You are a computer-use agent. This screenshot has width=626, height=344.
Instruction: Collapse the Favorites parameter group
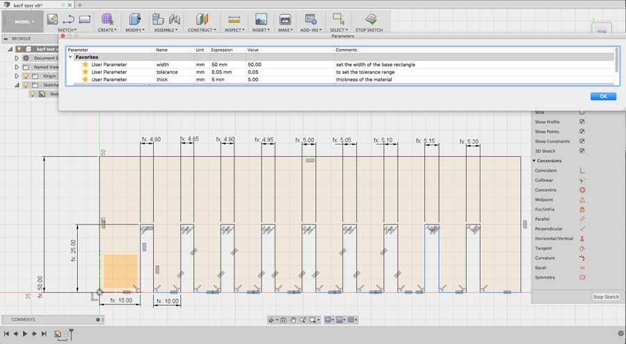pos(70,57)
